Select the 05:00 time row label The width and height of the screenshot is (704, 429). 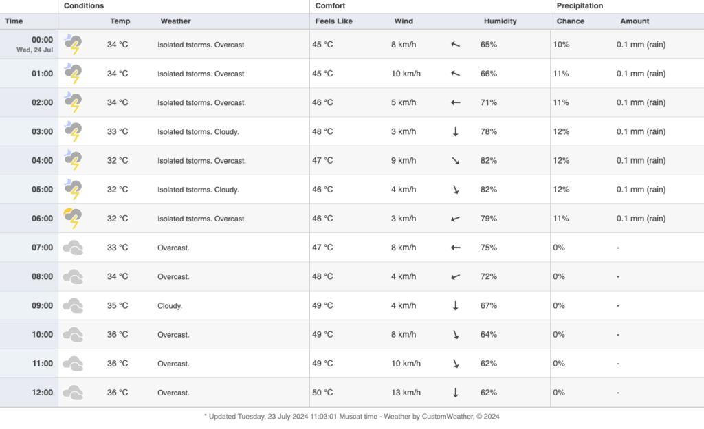42,190
